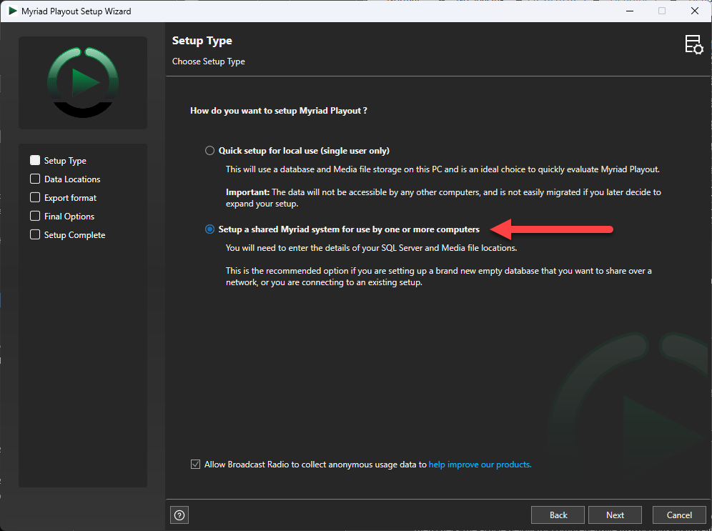Select the Data Locations step label
The image size is (712, 531).
(x=72, y=179)
